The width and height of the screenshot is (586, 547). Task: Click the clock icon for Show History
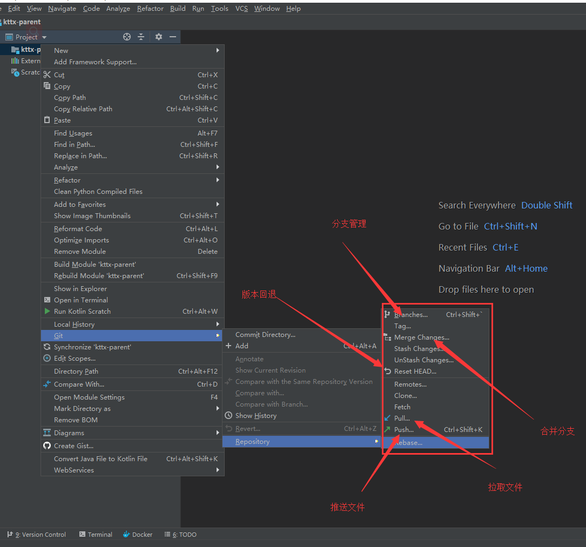coord(228,415)
